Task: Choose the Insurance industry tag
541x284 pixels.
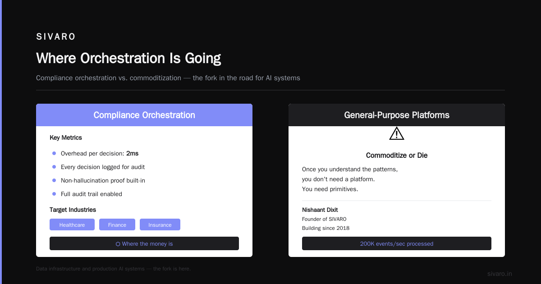Action: pos(160,224)
